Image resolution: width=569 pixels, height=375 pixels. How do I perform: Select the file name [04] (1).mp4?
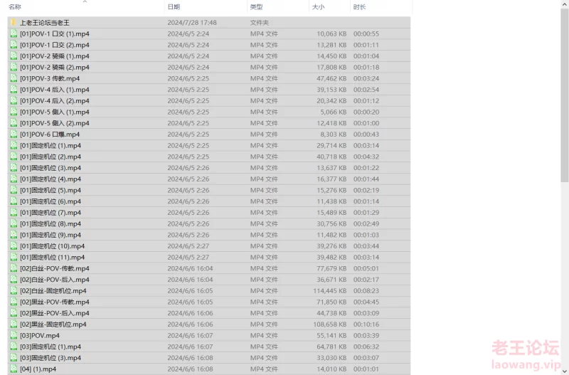coord(38,369)
